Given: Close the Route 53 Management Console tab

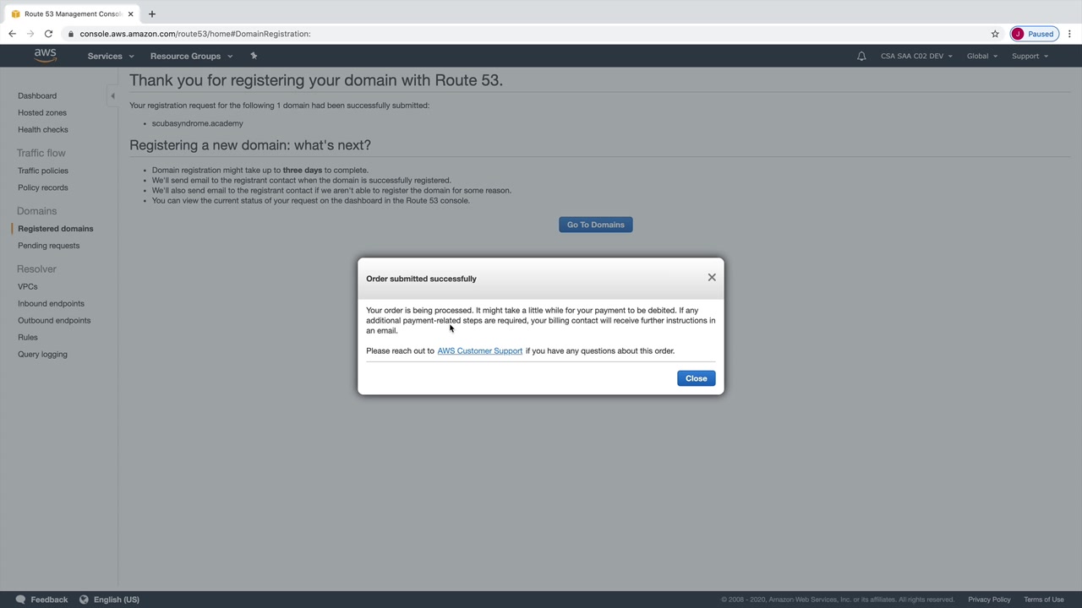Looking at the screenshot, I should pyautogui.click(x=130, y=14).
